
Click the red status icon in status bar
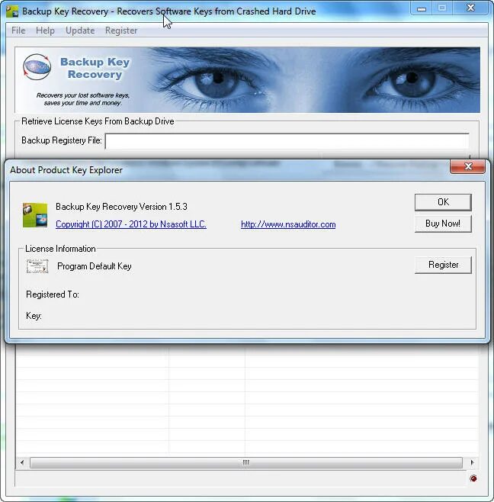click(x=473, y=478)
